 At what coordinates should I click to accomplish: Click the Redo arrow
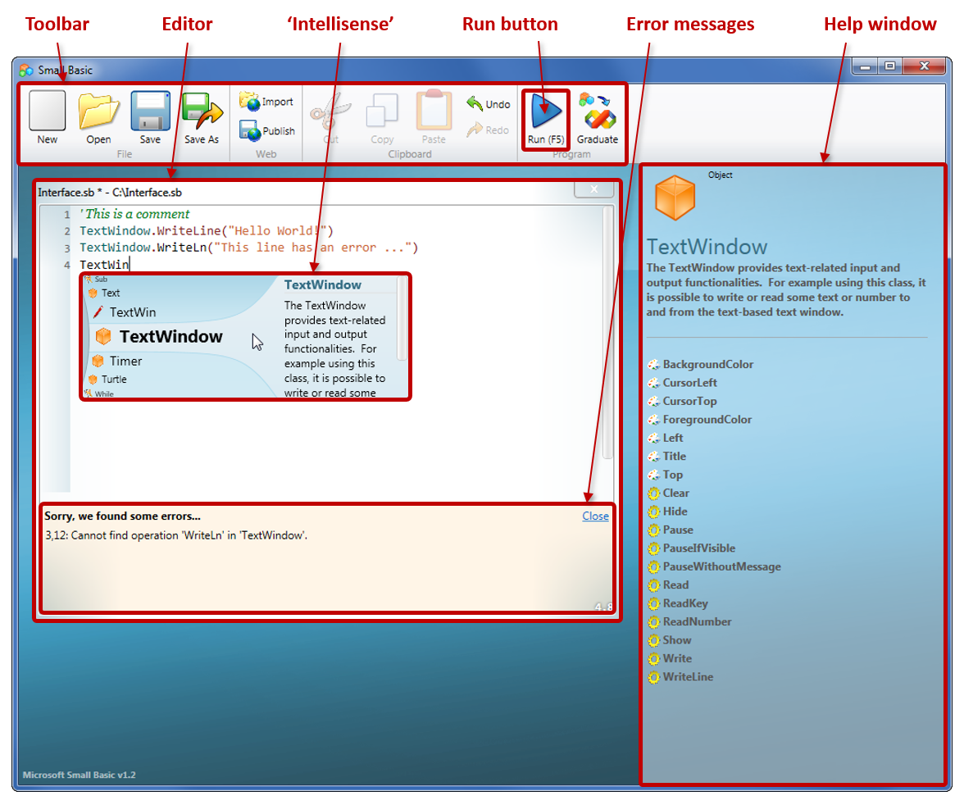pyautogui.click(x=489, y=130)
